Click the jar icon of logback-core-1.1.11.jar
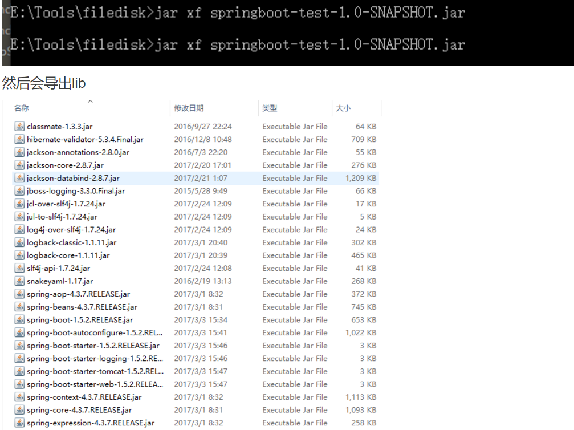Image resolution: width=574 pixels, height=430 pixels. pyautogui.click(x=19, y=255)
